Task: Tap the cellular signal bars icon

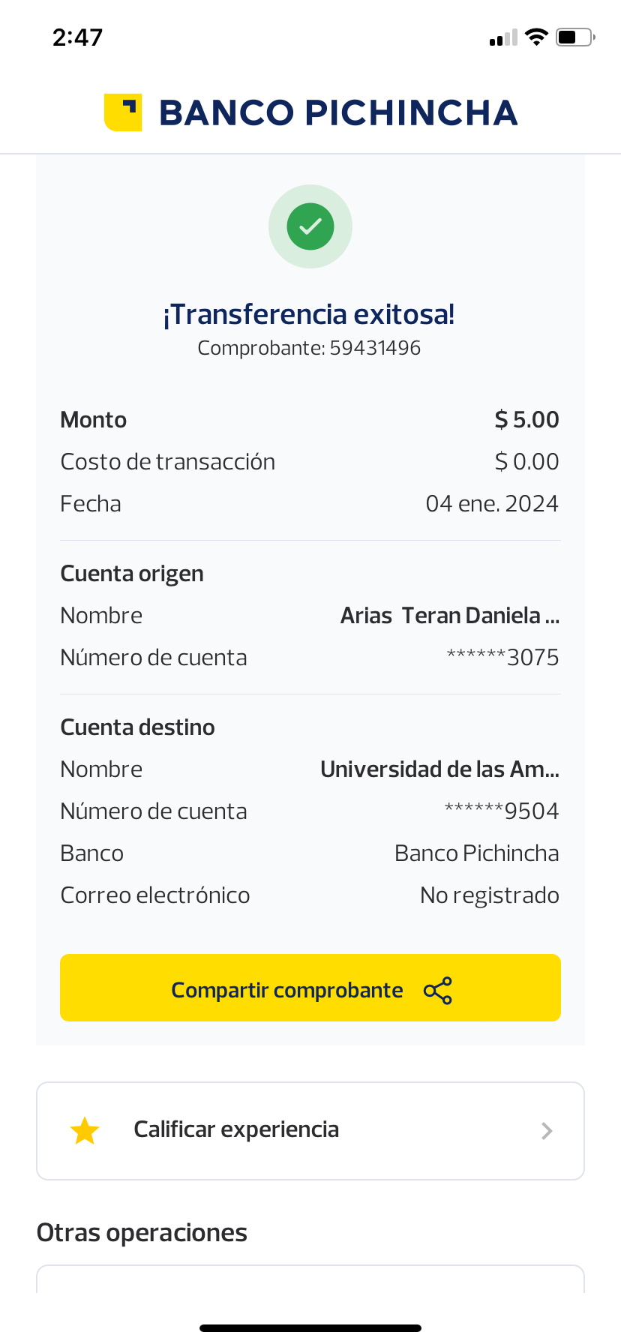Action: tap(503, 38)
